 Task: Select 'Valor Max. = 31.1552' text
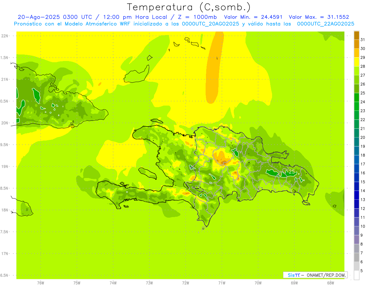(x=319, y=17)
